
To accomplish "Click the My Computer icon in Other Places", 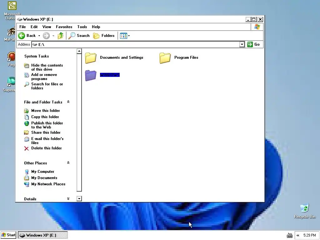I will [x=27, y=172].
